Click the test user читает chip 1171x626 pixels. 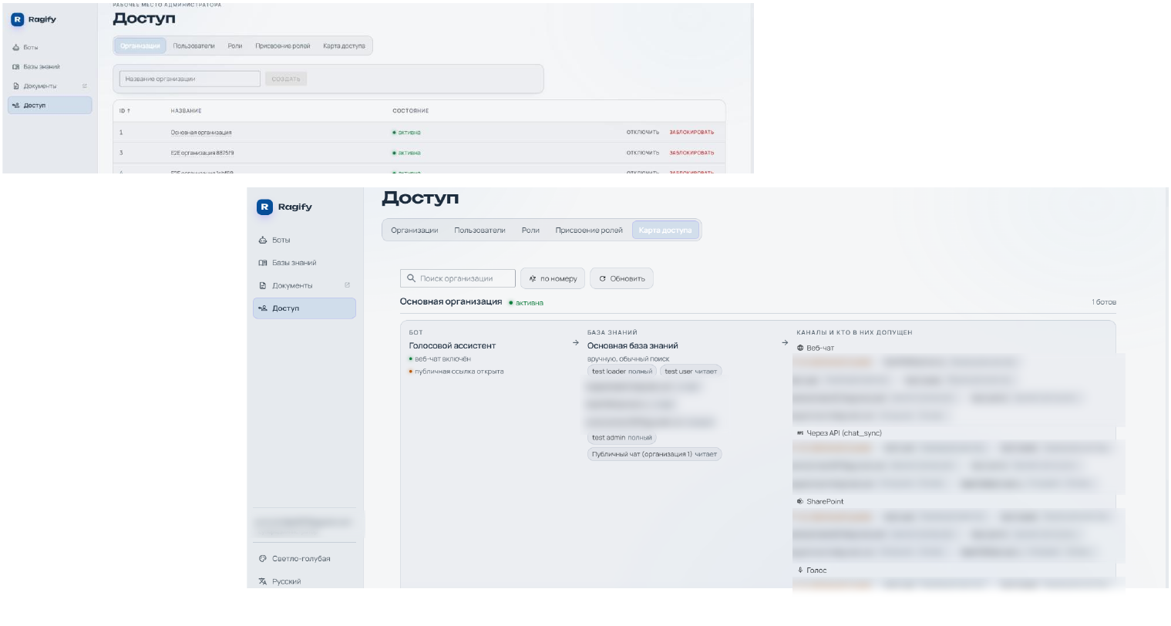[x=691, y=372]
